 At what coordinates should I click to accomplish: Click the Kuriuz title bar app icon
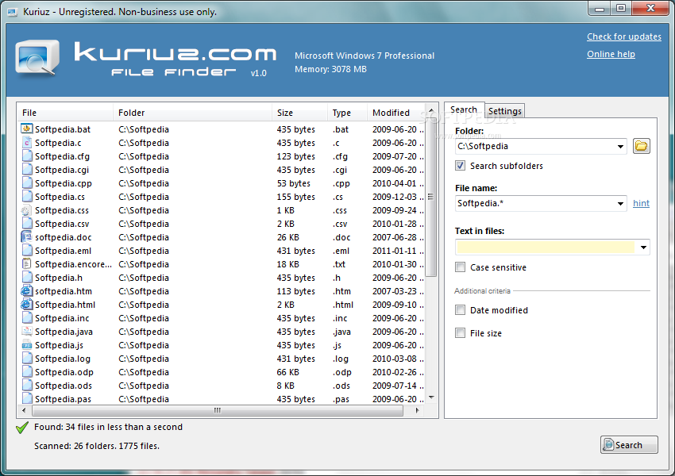pyautogui.click(x=13, y=12)
